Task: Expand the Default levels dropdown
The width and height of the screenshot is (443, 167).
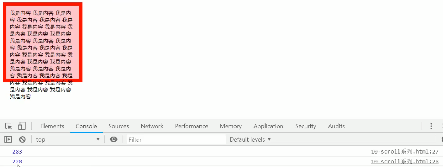Action: [x=250, y=139]
